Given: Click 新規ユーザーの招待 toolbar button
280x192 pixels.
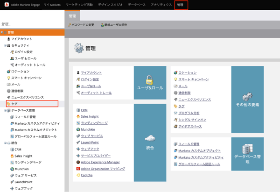Looking at the screenshot, I should pos(114,25).
